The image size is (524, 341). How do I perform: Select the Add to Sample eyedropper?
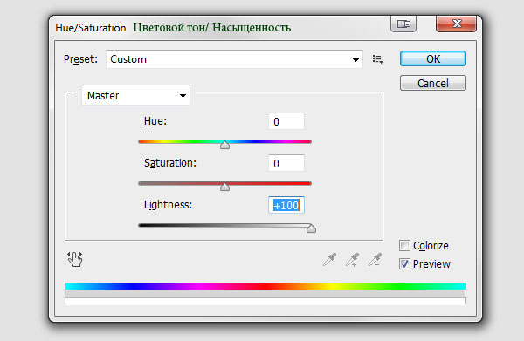coord(352,260)
